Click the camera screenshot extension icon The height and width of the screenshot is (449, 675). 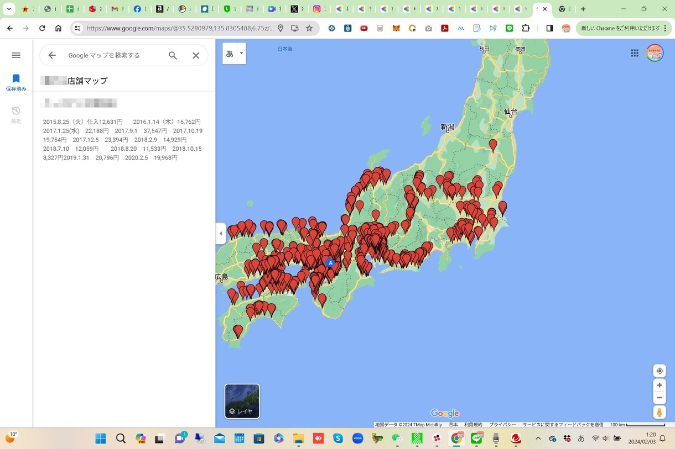point(428,28)
